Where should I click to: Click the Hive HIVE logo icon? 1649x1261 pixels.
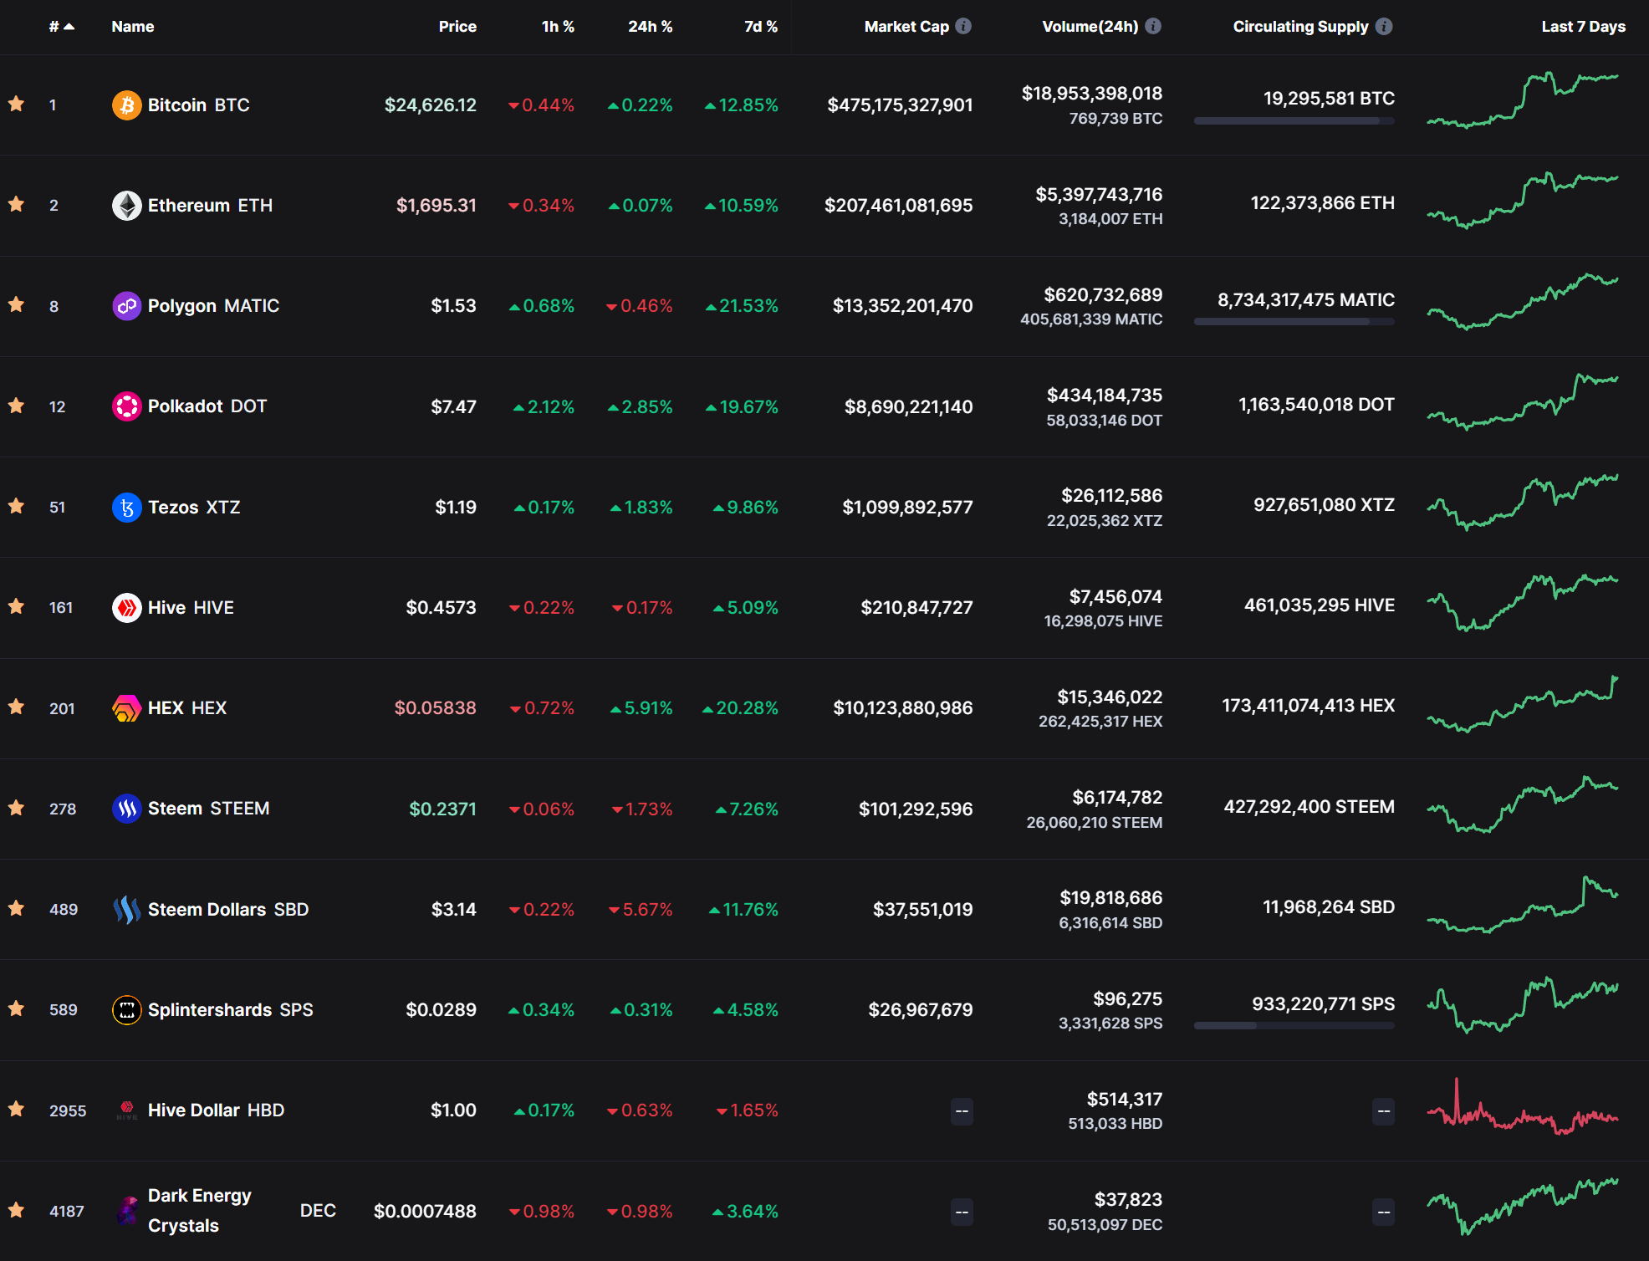click(x=126, y=608)
